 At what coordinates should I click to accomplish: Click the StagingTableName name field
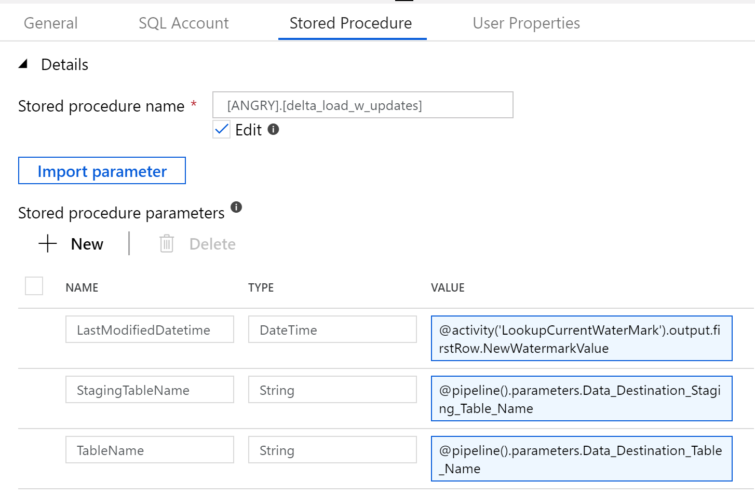[150, 390]
